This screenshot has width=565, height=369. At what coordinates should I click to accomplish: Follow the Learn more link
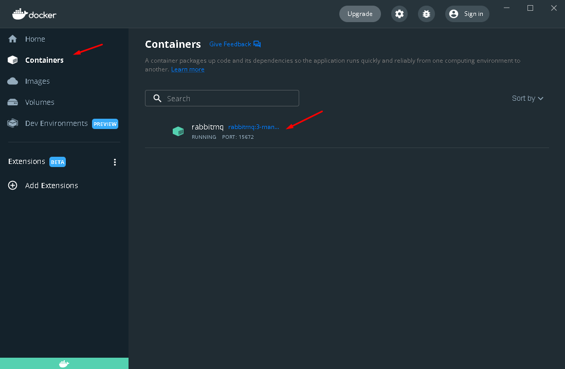pyautogui.click(x=188, y=69)
